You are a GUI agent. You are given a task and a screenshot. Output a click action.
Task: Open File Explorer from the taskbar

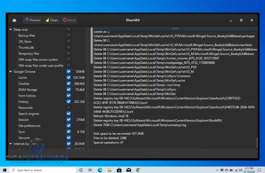(110, 170)
